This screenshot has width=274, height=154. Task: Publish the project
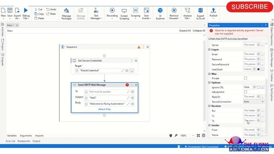point(213,13)
